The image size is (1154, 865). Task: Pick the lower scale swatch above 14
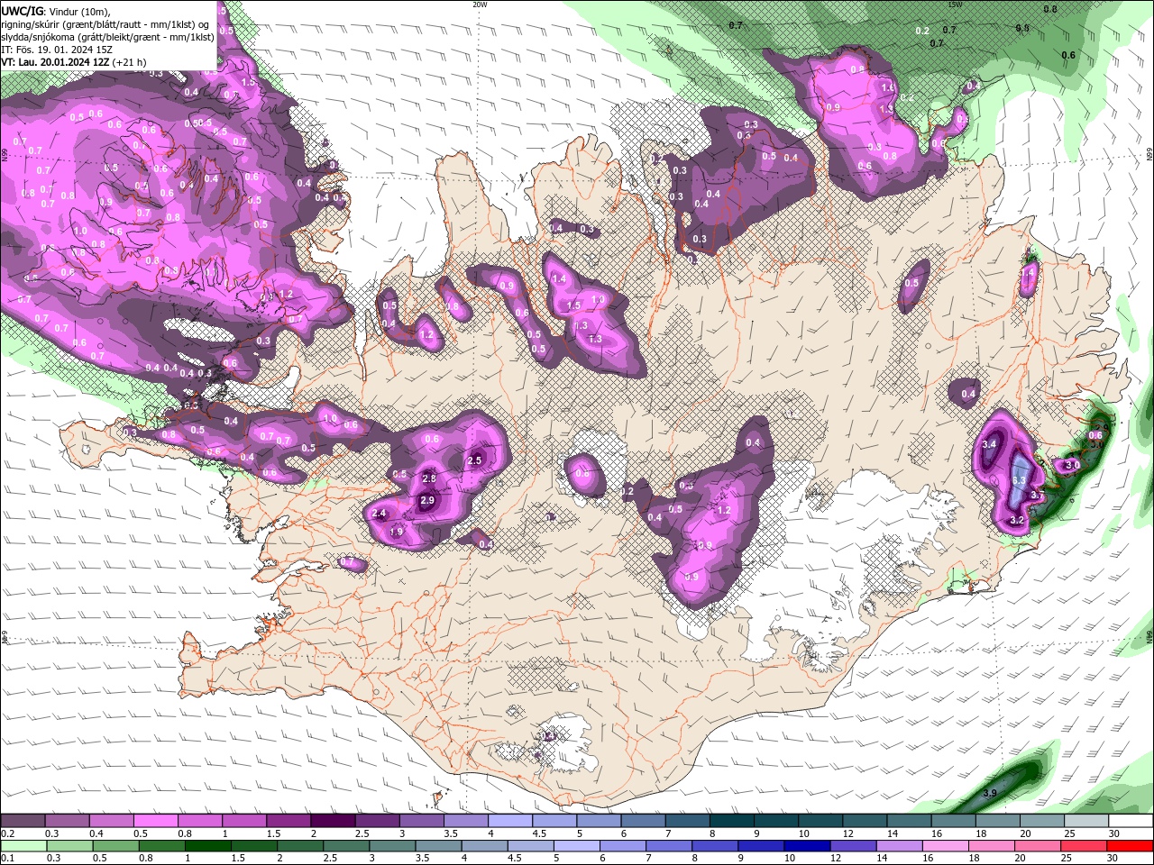tap(900, 845)
